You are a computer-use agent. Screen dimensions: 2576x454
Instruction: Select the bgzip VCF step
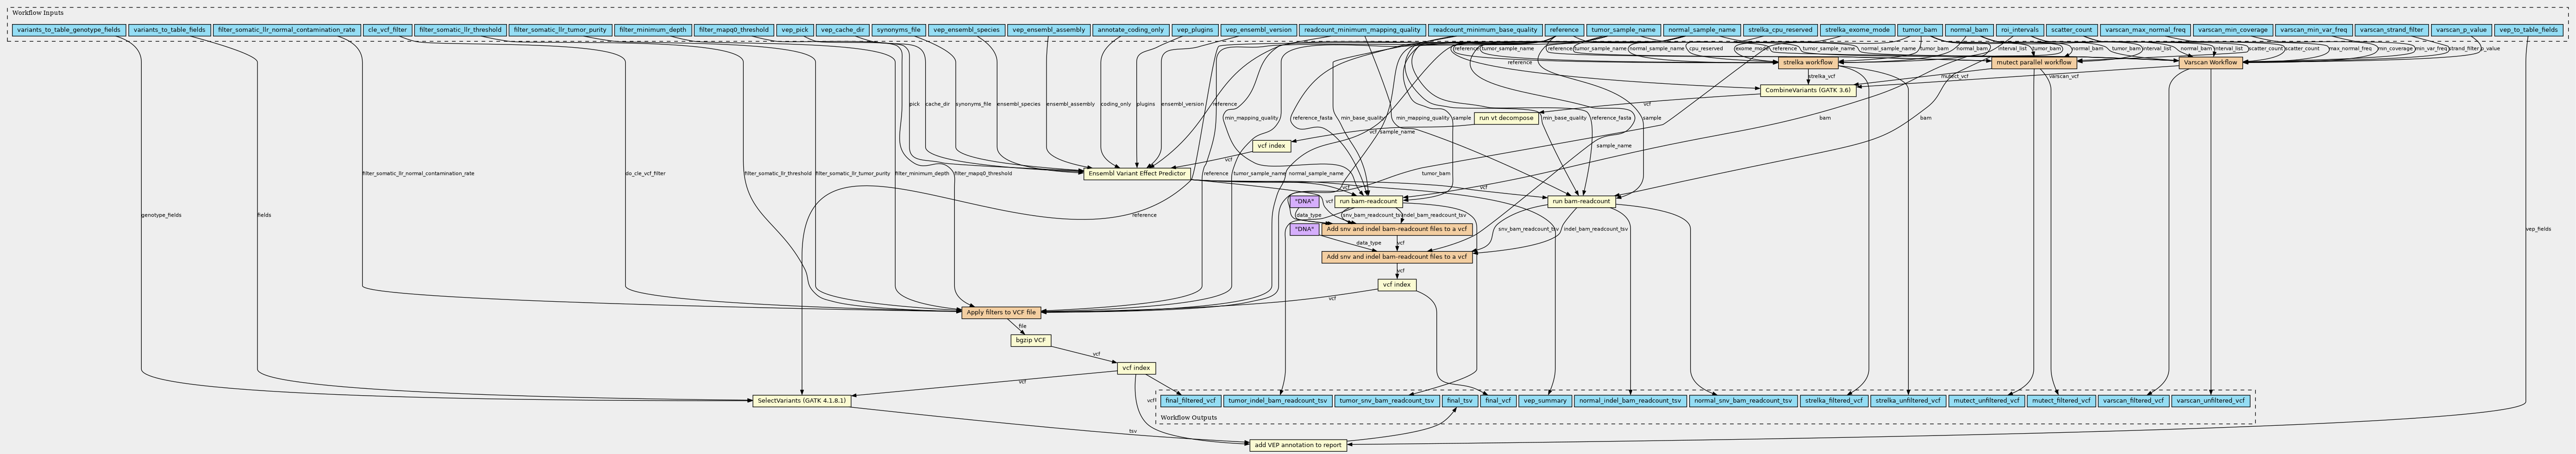pyautogui.click(x=1030, y=340)
